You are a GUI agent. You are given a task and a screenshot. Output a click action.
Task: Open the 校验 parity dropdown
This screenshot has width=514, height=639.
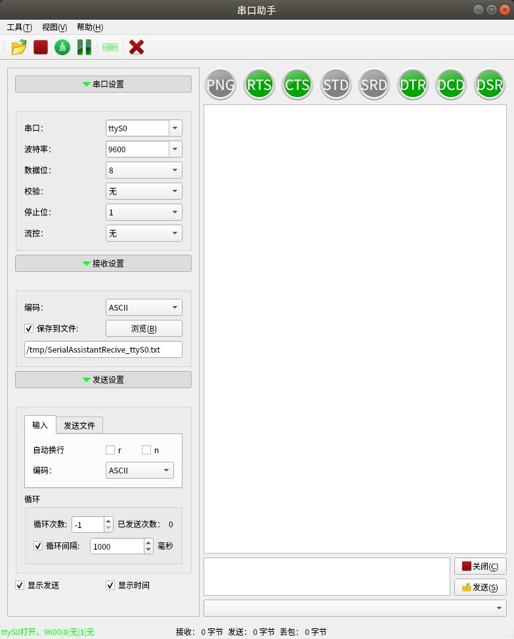[x=144, y=191]
